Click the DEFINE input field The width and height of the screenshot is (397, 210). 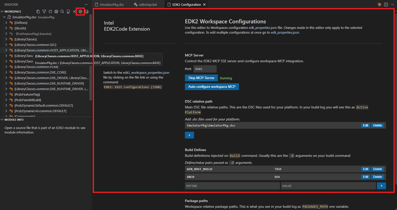coord(232,186)
